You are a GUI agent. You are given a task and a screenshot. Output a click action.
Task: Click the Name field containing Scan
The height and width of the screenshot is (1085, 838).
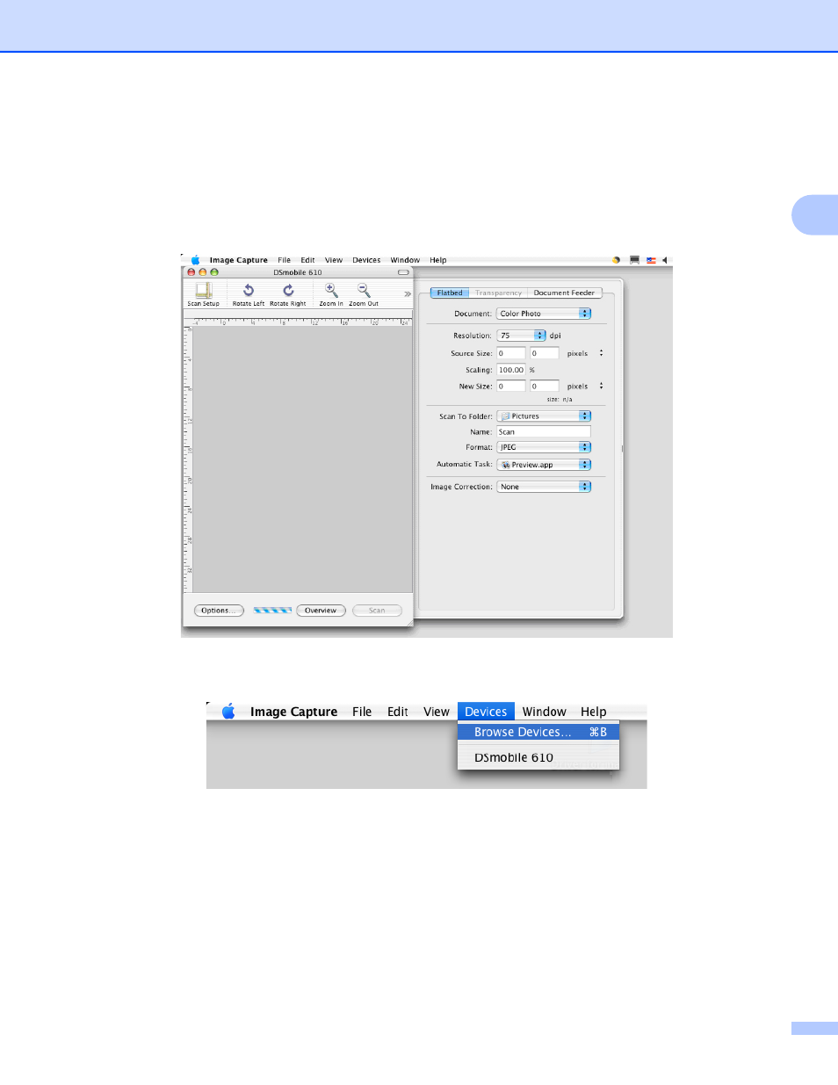pyautogui.click(x=544, y=431)
